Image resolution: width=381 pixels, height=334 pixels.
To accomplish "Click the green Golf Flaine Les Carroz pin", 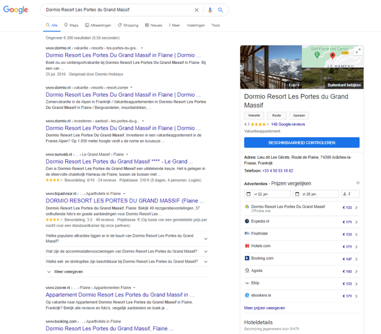I will click(317, 55).
